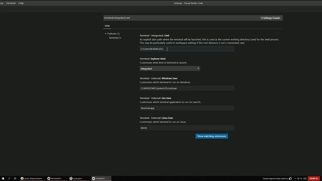Select the User settings tab
This screenshot has height=181, width=322.
pyautogui.click(x=107, y=26)
